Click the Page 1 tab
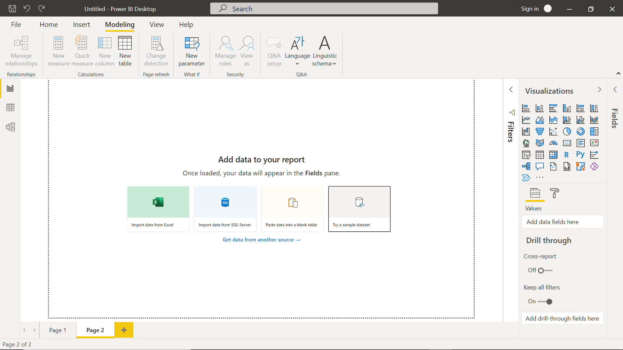Viewport: 623px width, 350px height. point(57,330)
